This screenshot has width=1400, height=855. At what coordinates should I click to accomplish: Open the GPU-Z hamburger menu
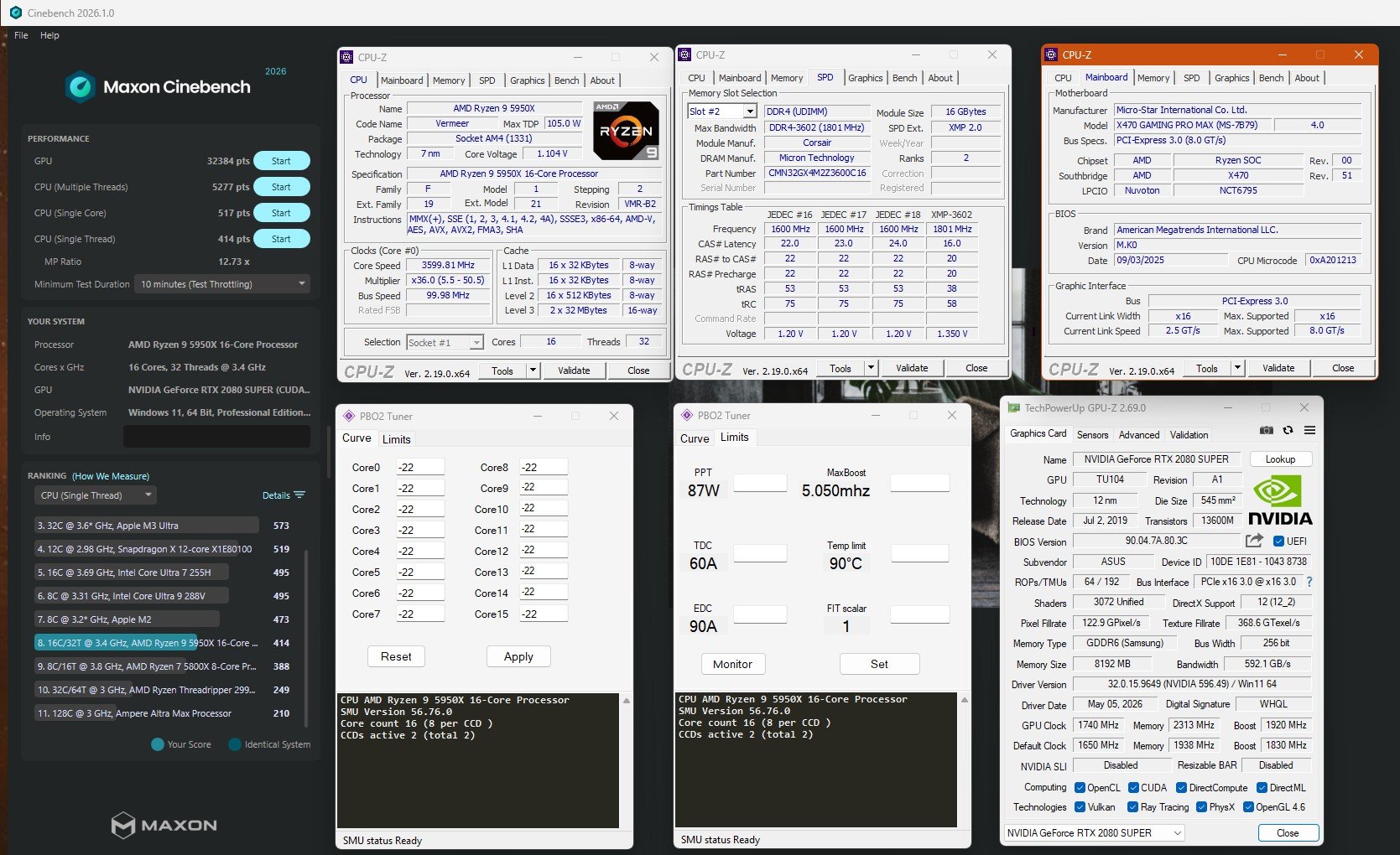click(1309, 430)
